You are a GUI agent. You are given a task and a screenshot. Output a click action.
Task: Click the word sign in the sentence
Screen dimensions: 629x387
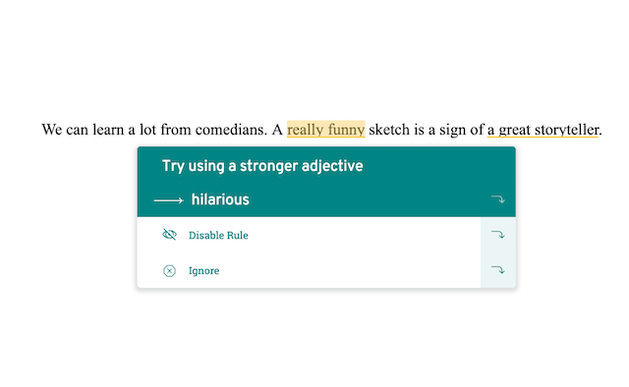click(452, 130)
